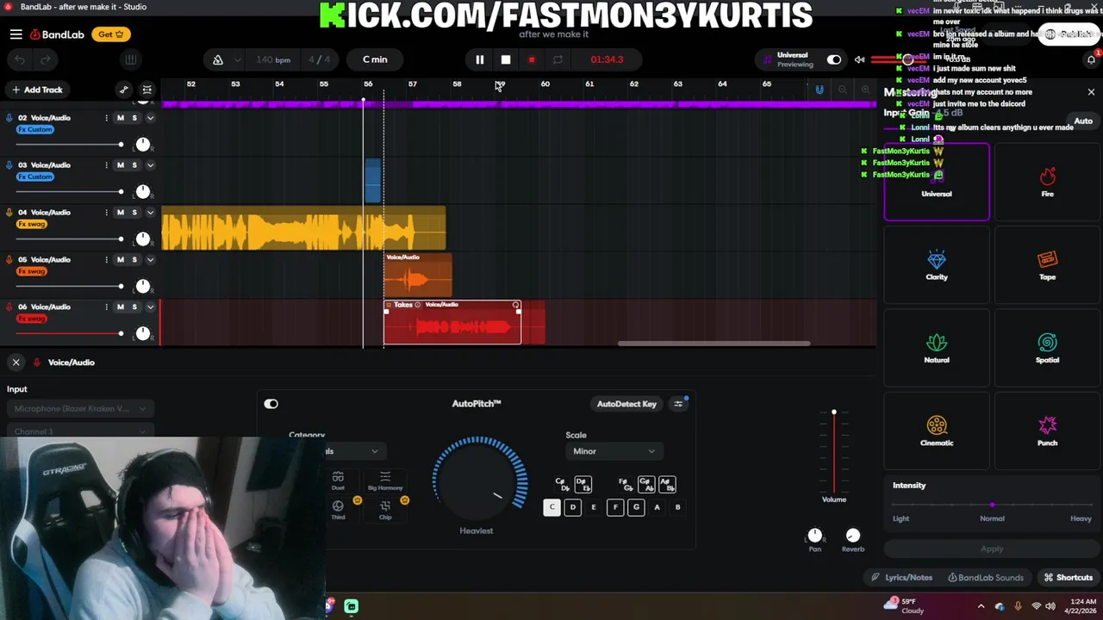Close the Mastering panel
Image resolution: width=1103 pixels, height=620 pixels.
coord(1091,92)
